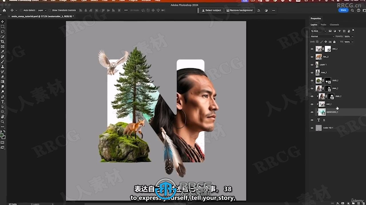Hide the fox_2 layer
Screen dimensions: 366x205
[x=312, y=57]
